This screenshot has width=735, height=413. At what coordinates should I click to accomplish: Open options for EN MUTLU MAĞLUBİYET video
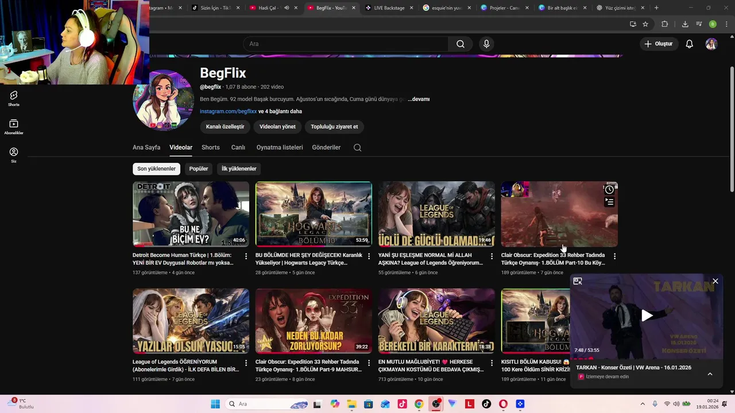click(x=492, y=363)
